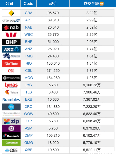Select the CSL price 274.250 cell
The height and width of the screenshot is (155, 116).
tap(53, 71)
